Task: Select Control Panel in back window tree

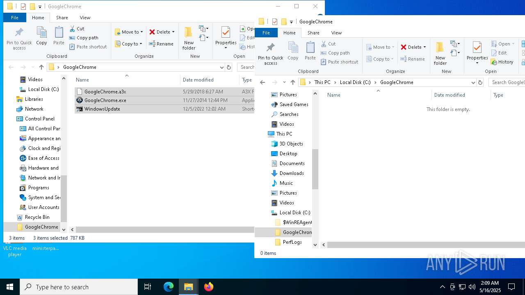Action: click(x=40, y=119)
